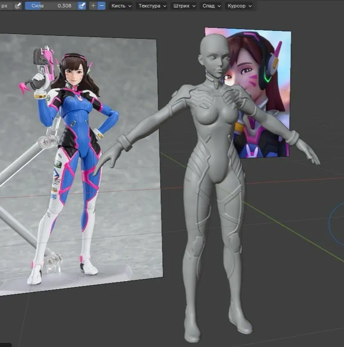
Task: Open the Кисть dropdown
Action: [121, 6]
